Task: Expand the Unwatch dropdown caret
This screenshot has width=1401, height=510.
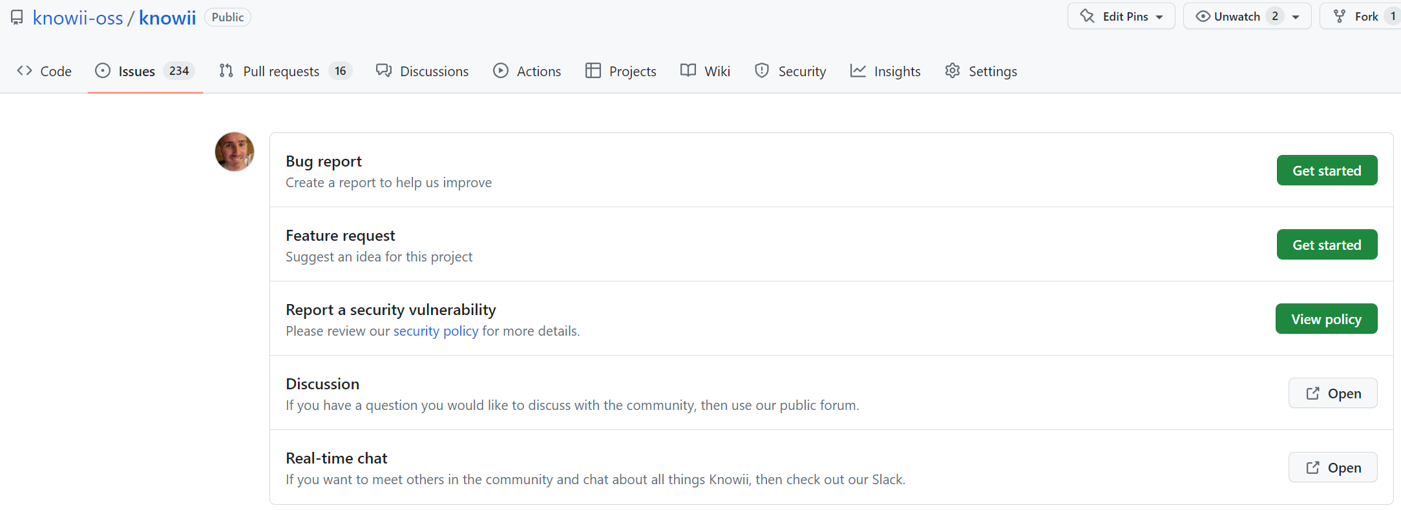Action: coord(1296,17)
